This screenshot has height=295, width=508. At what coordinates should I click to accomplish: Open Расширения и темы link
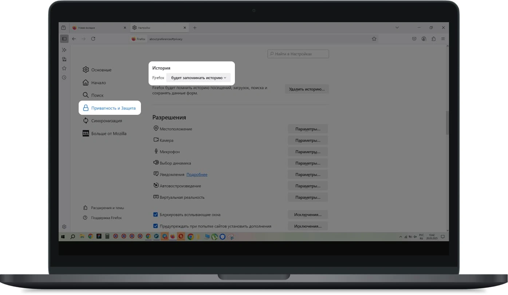[104, 208]
